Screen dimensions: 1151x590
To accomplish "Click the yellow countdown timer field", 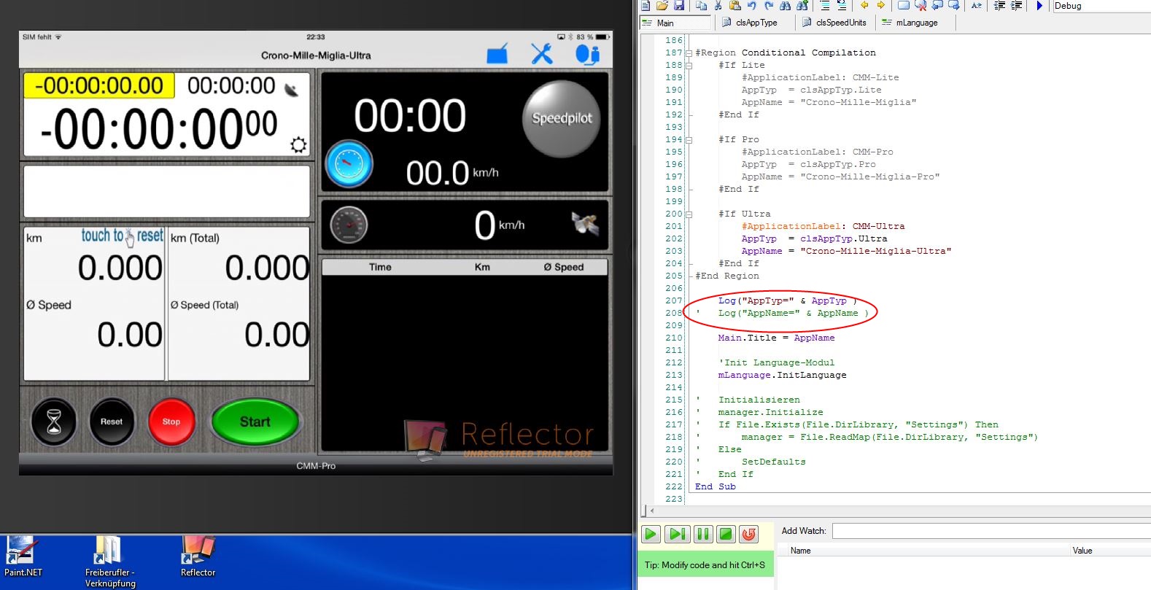I will [x=99, y=85].
